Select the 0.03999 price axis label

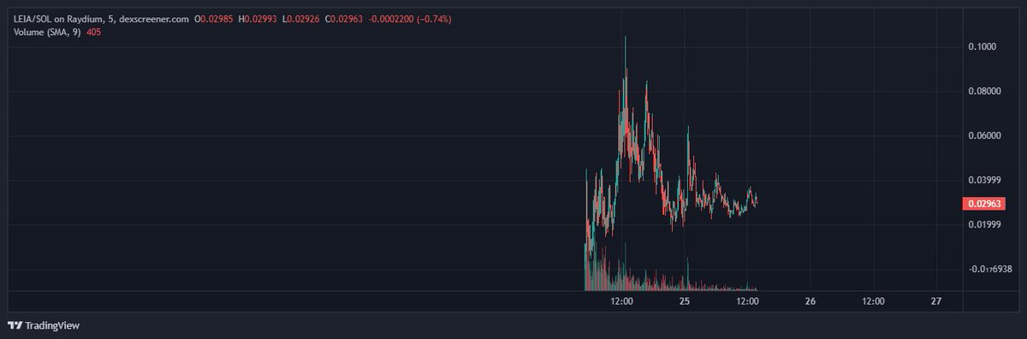click(984, 180)
